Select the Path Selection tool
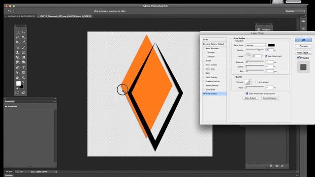This screenshot has width=315, height=177. pyautogui.click(x=17, y=73)
